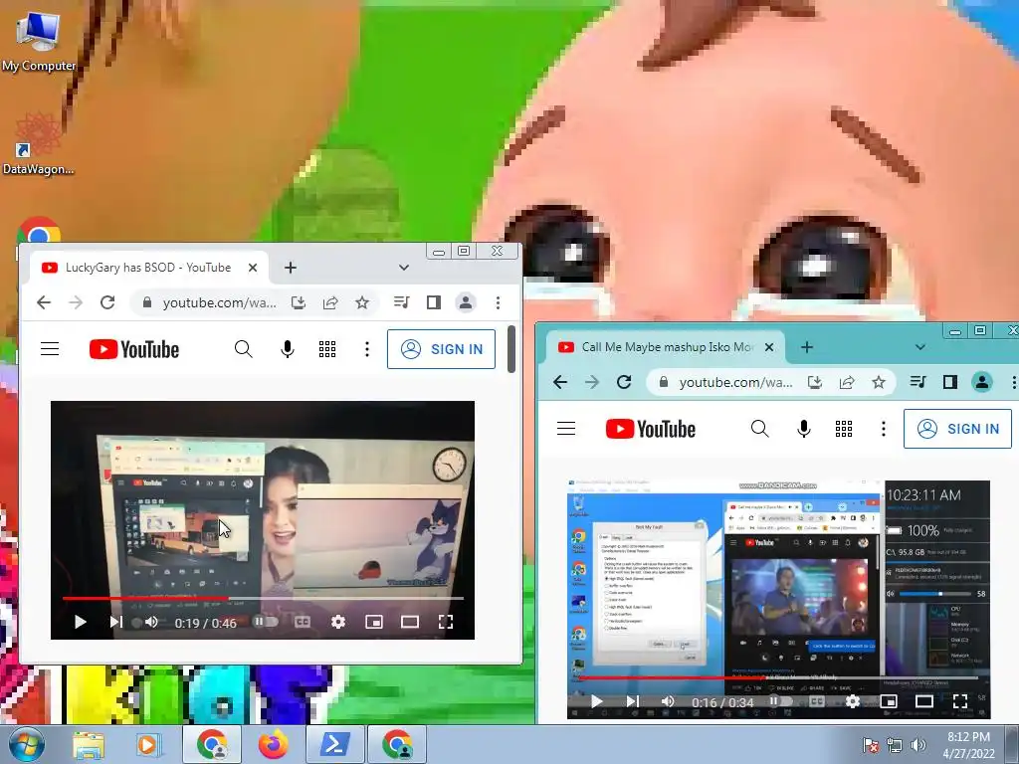Expand tab search in Call Me Maybe window
Viewport: 1019px width, 764px height.
tap(920, 347)
